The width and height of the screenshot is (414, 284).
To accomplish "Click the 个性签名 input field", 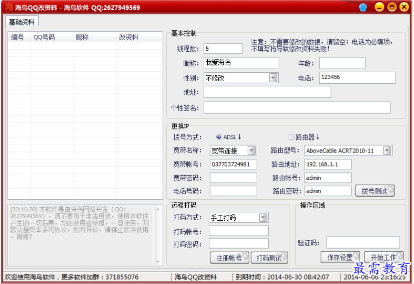I will (x=297, y=108).
